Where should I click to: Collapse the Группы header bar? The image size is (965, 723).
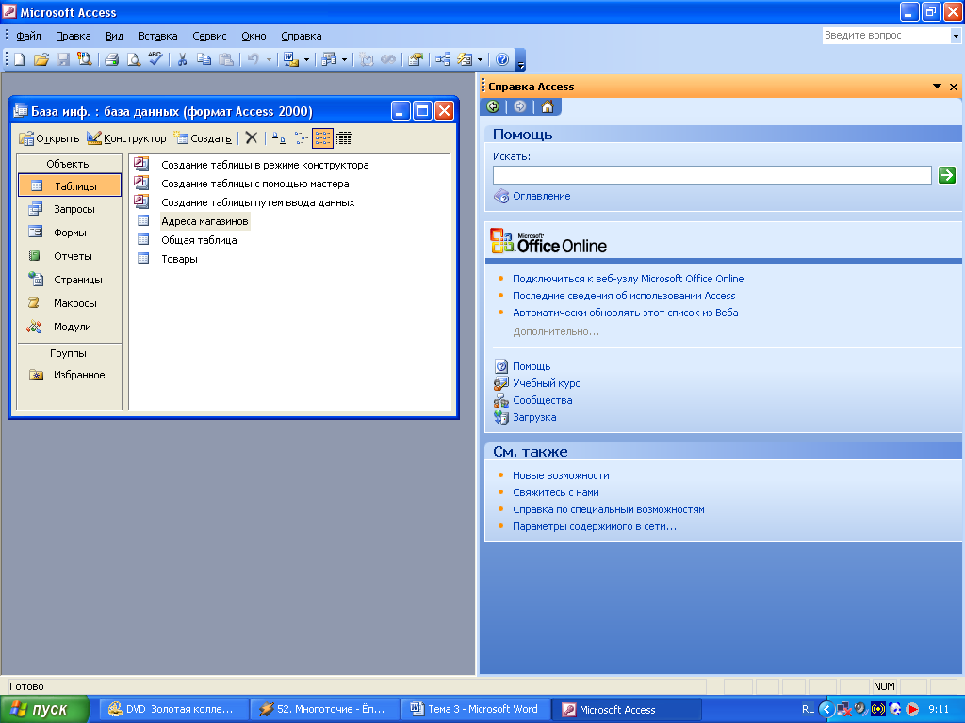pyautogui.click(x=69, y=353)
